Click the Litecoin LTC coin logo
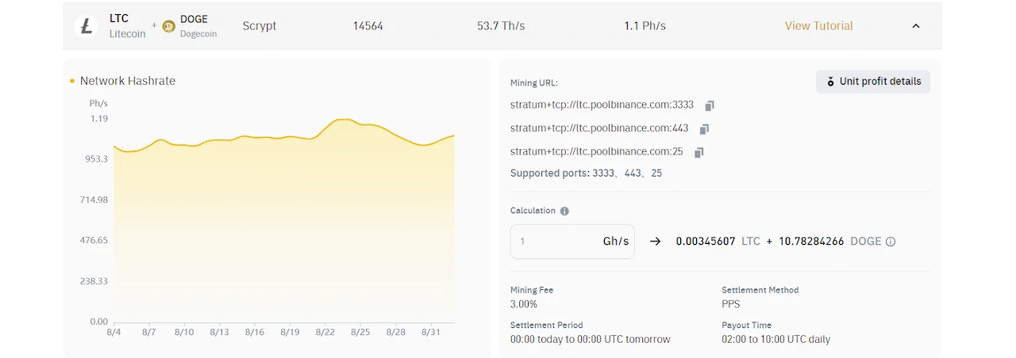This screenshot has height=358, width=1016. pos(86,26)
